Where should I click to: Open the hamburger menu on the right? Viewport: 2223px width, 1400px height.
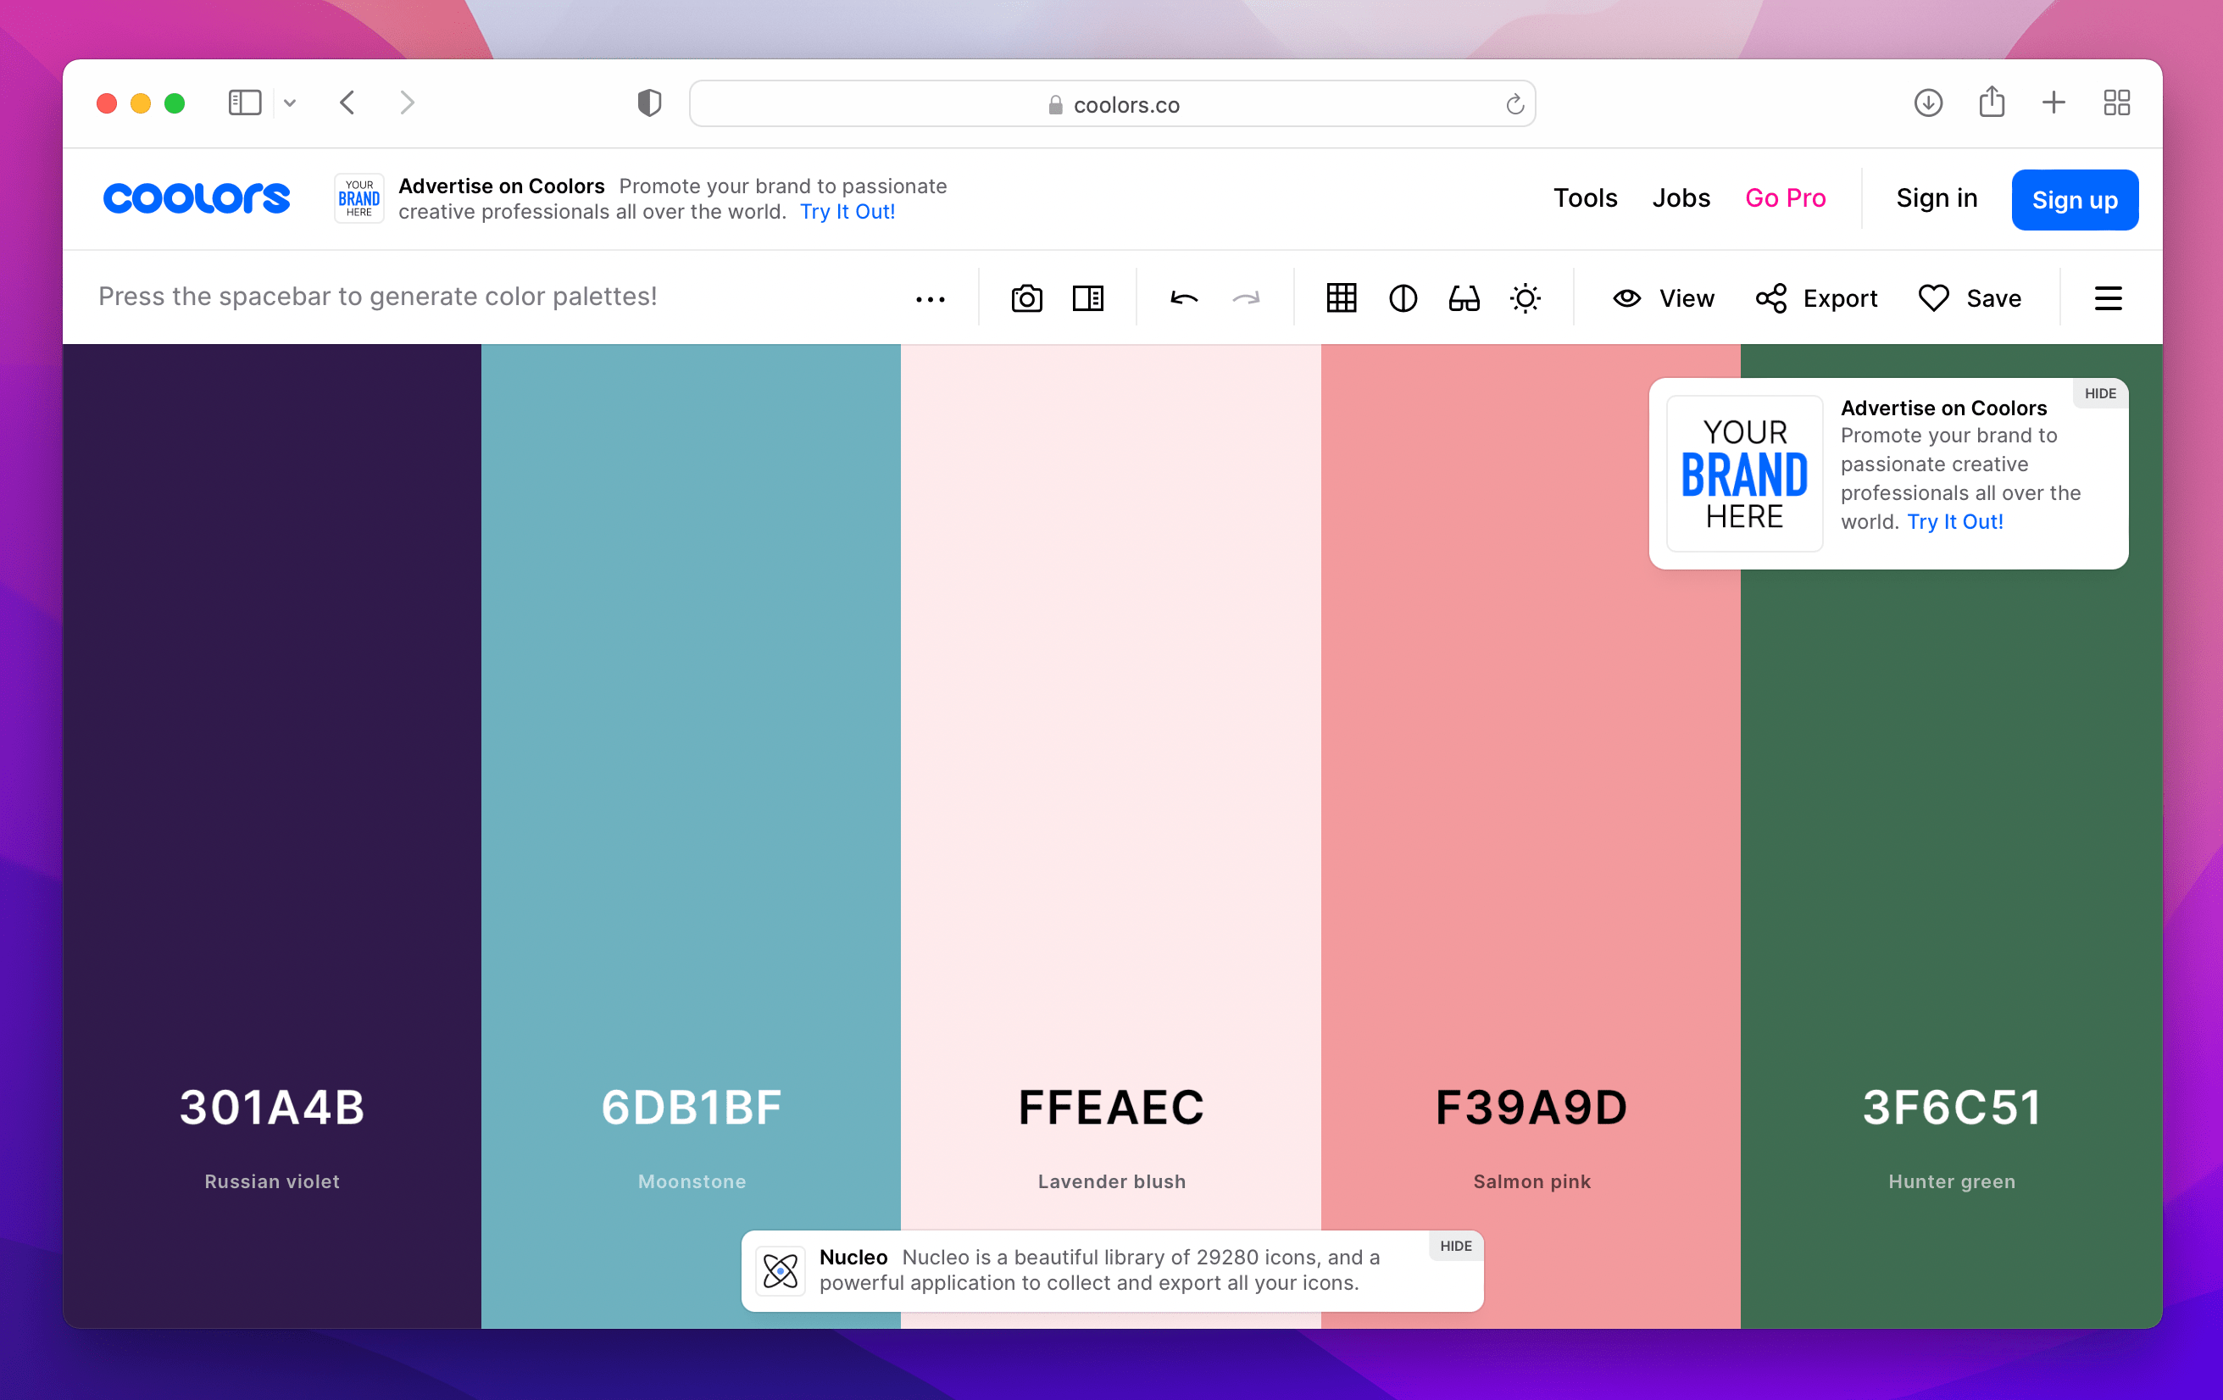click(x=2108, y=297)
